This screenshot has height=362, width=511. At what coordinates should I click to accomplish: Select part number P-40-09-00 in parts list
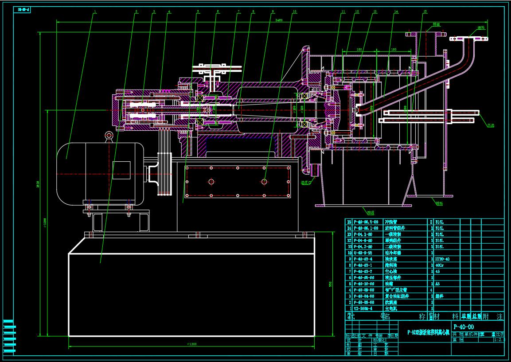pyautogui.click(x=364, y=290)
